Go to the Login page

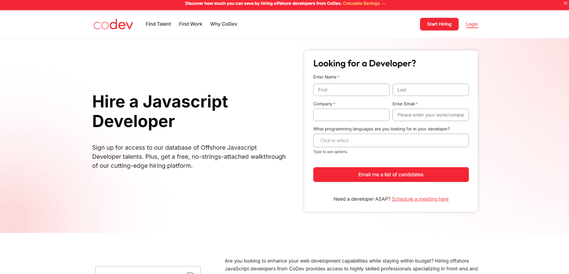click(x=472, y=24)
